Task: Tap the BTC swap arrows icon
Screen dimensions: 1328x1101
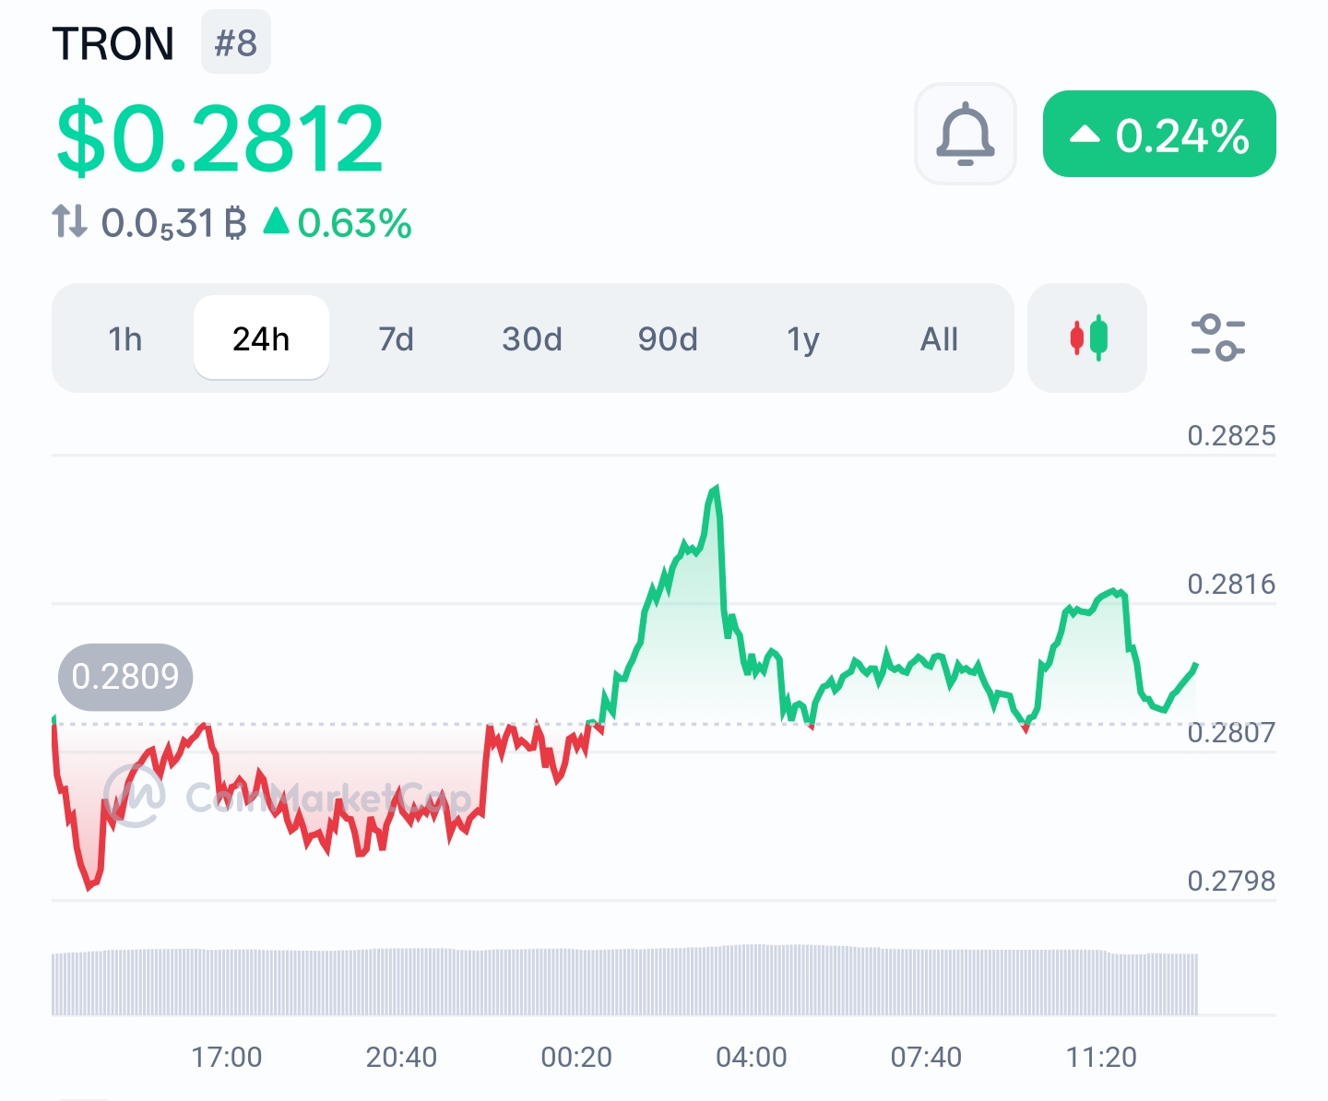Action: pyautogui.click(x=69, y=222)
